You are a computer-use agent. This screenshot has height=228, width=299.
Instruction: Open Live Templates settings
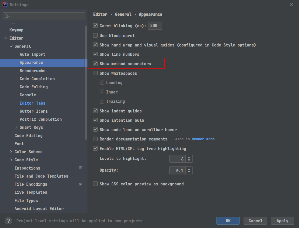coord(31,192)
